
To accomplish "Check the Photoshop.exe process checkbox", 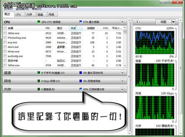I will (x=5, y=38).
